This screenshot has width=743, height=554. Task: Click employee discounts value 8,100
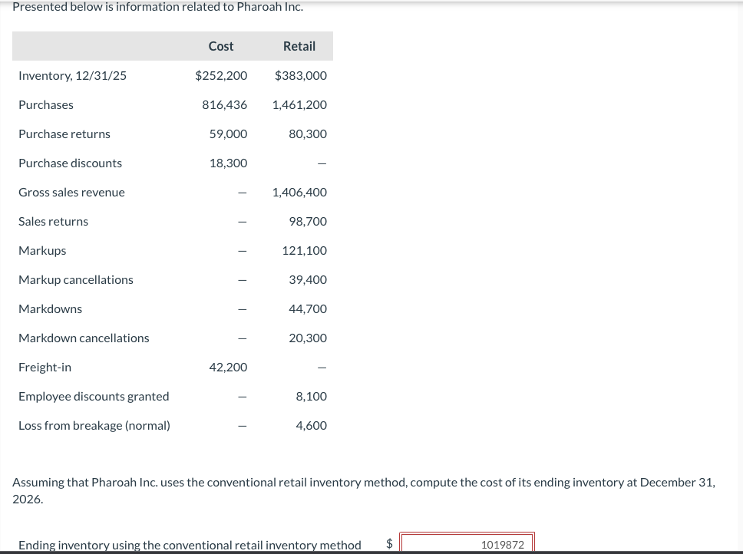(312, 397)
